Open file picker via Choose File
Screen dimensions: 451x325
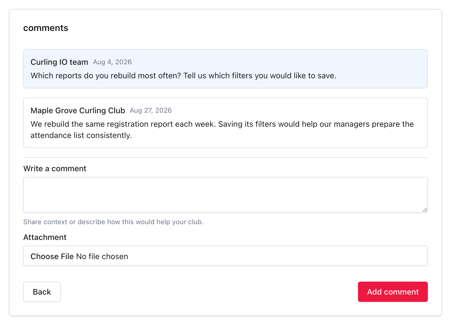(x=52, y=256)
